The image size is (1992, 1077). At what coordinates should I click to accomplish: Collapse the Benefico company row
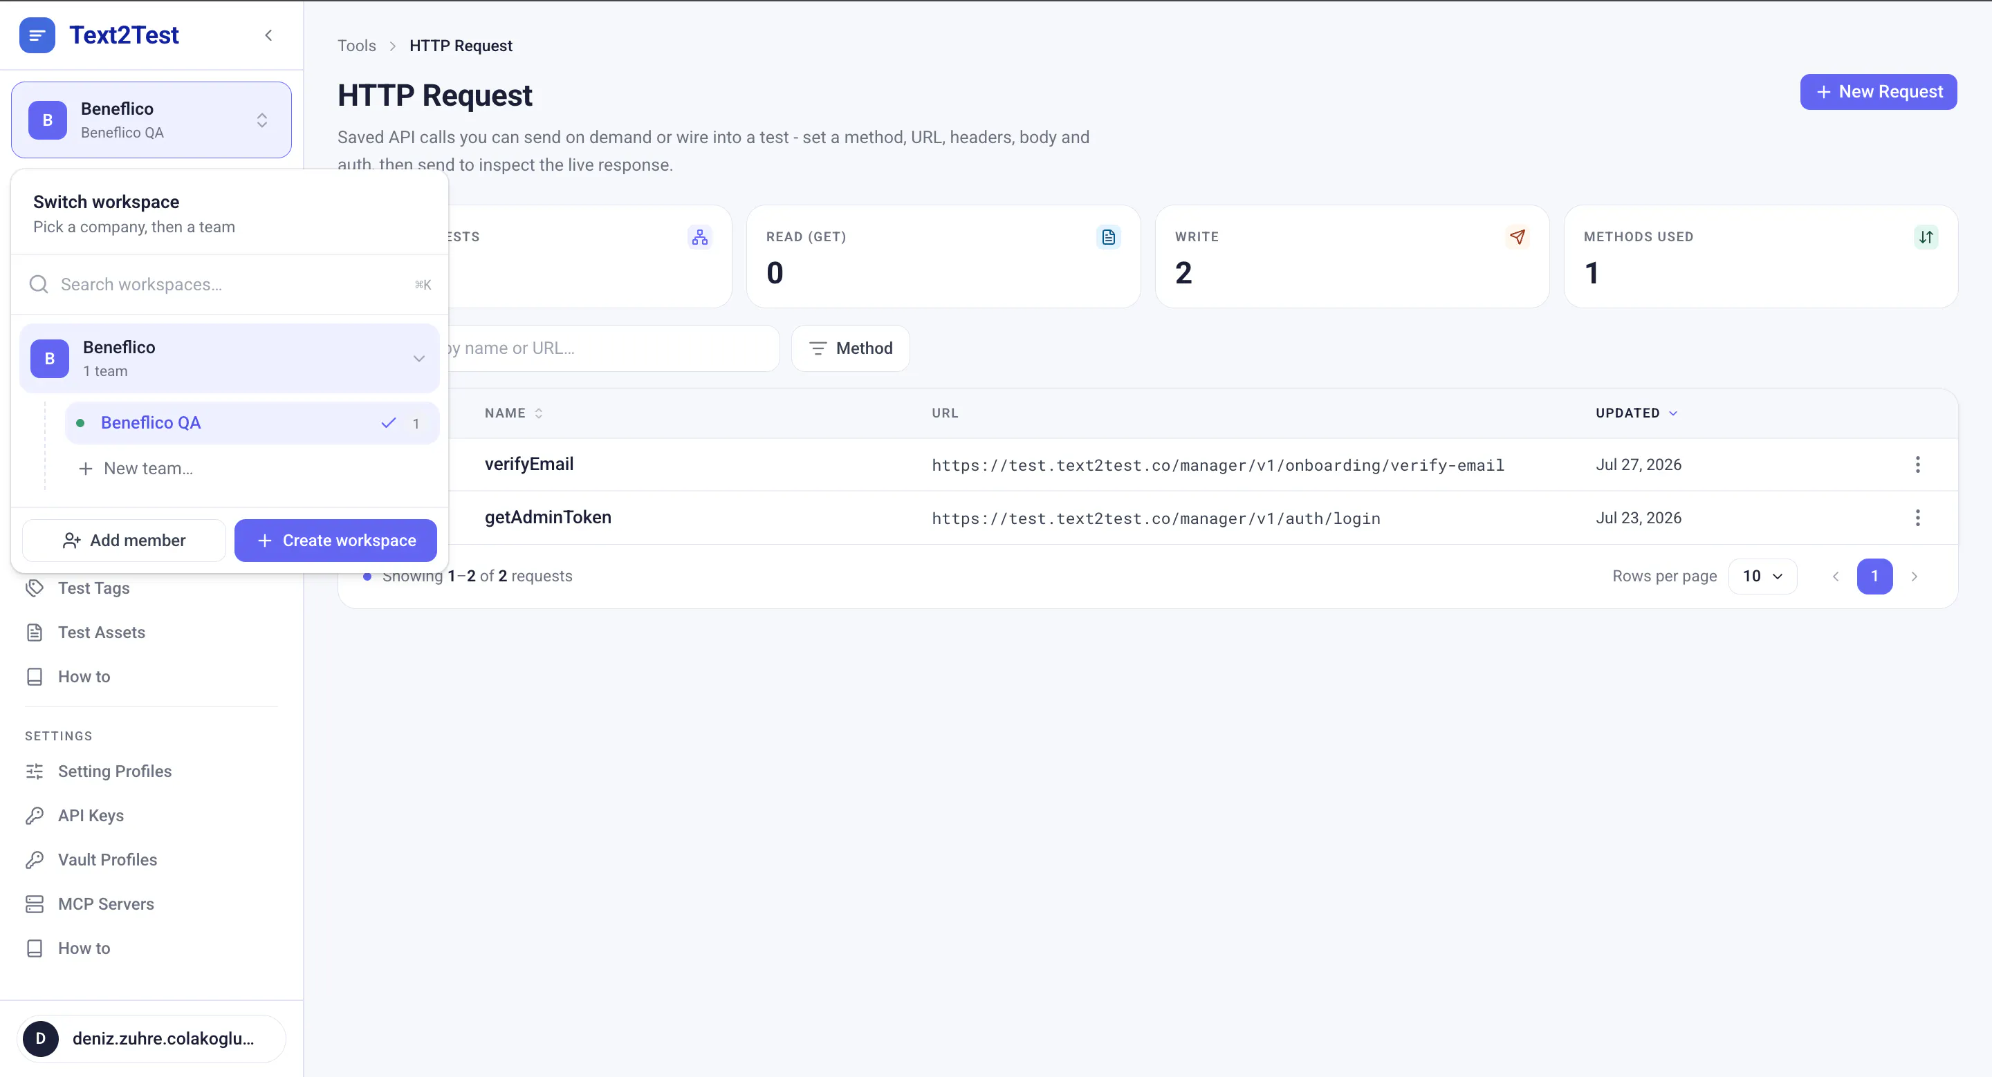[229, 359]
